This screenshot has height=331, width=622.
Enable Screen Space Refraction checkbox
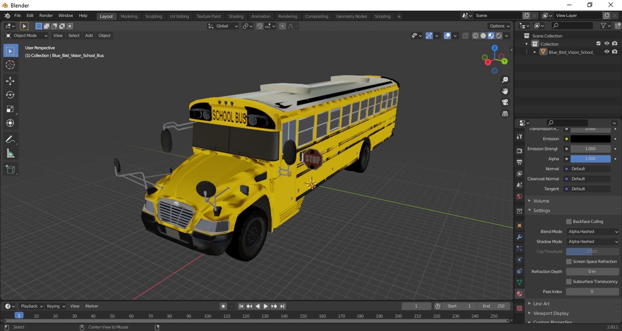point(569,261)
